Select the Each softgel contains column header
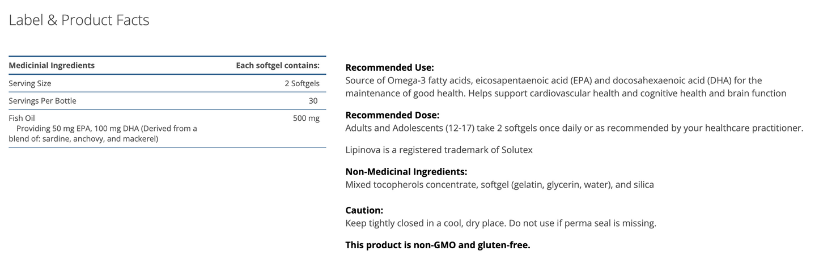 (278, 66)
